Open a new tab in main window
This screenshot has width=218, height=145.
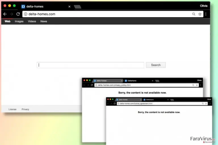[77, 7]
